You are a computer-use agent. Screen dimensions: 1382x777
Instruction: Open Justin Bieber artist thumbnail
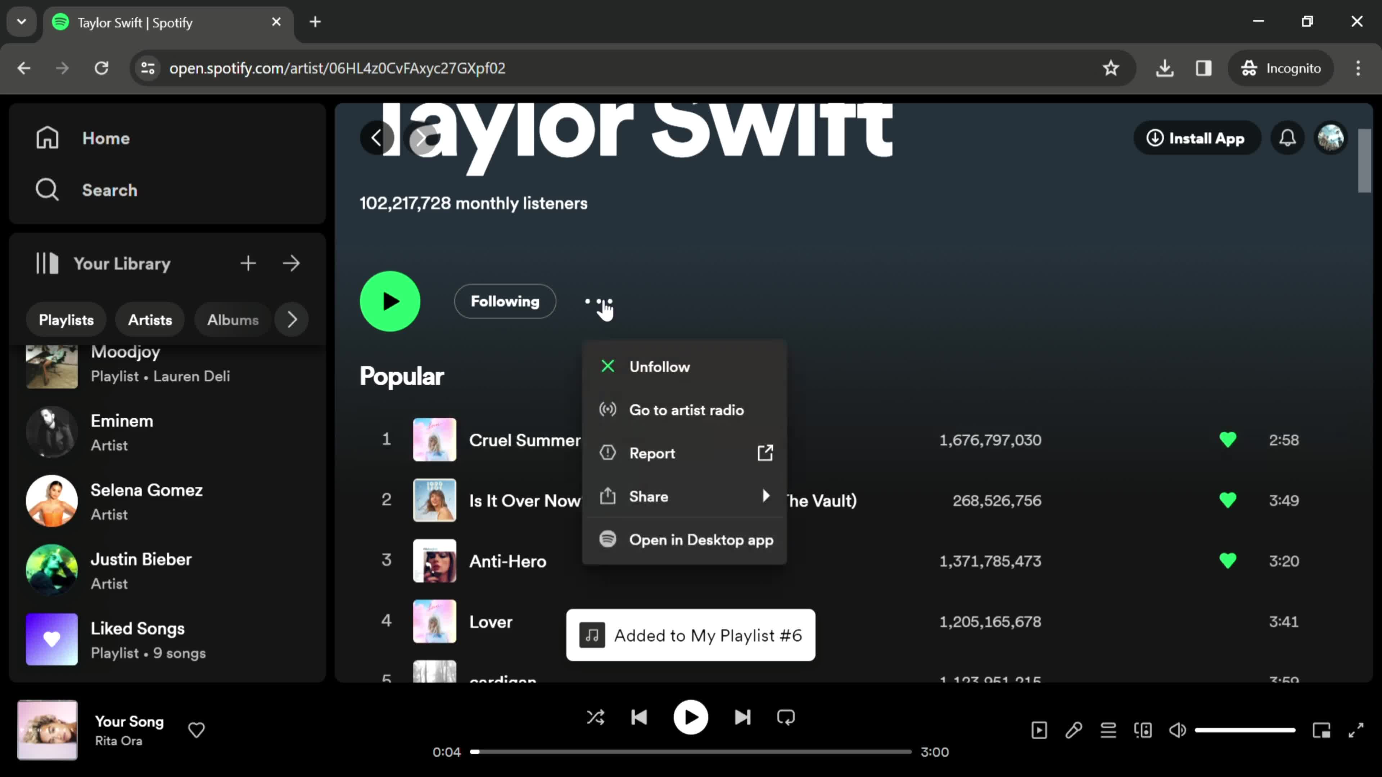point(51,571)
